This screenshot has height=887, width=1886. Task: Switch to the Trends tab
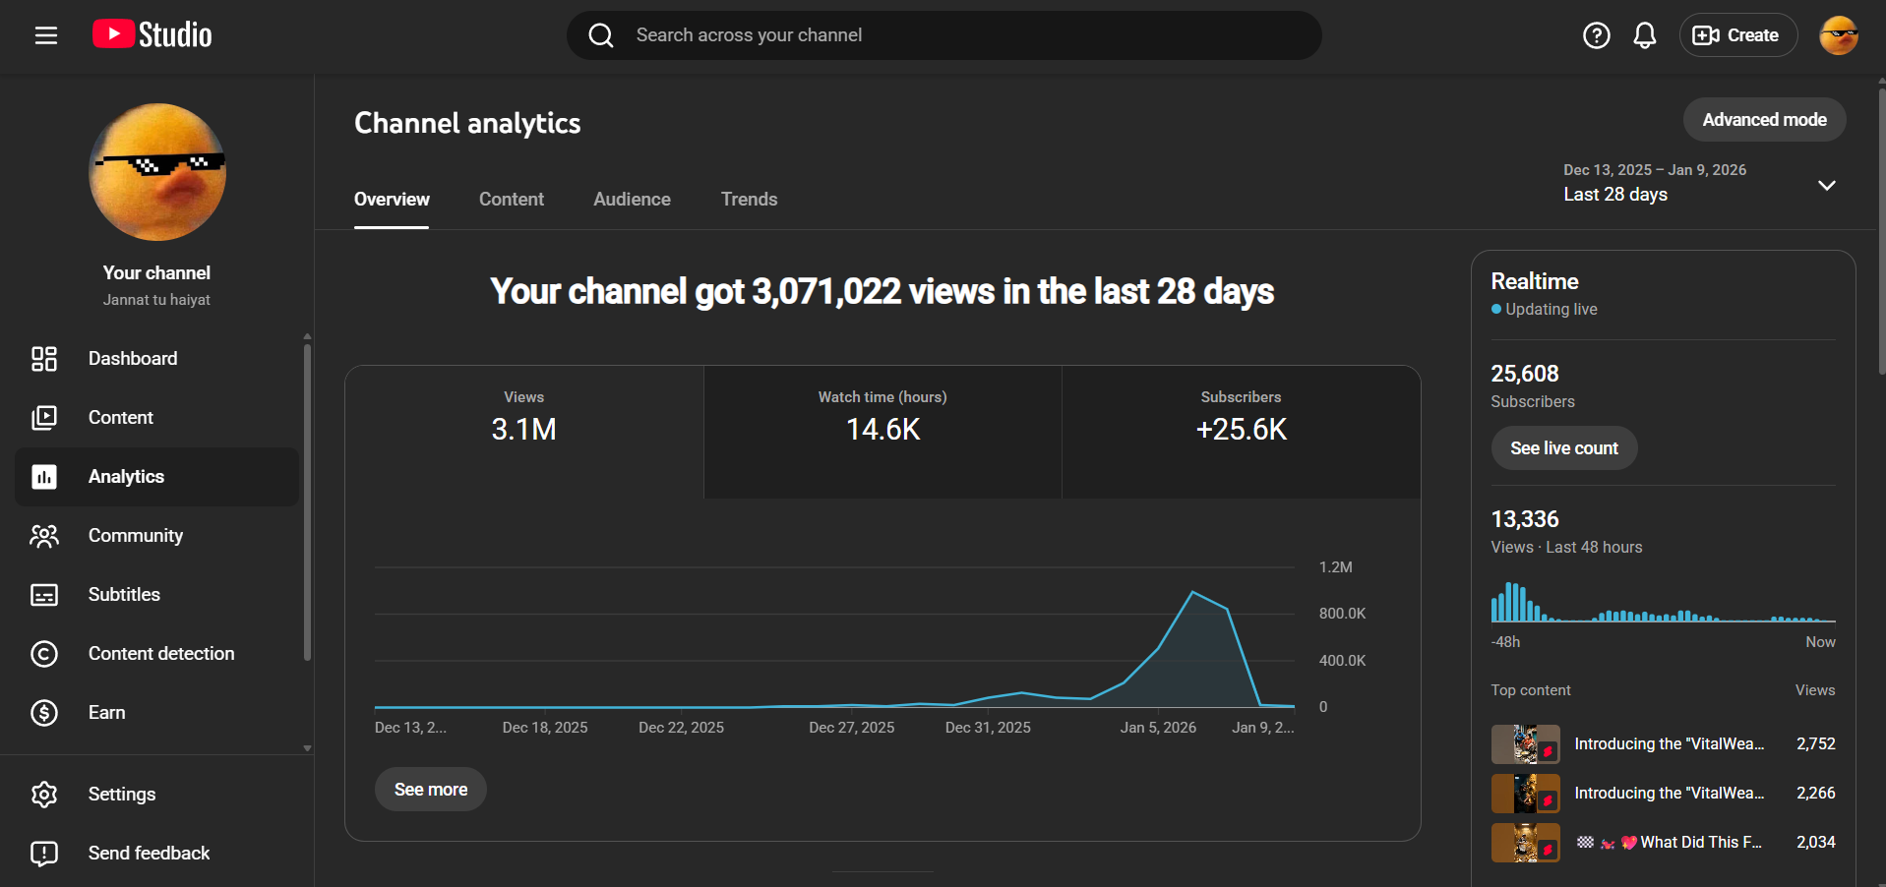pyautogui.click(x=749, y=200)
